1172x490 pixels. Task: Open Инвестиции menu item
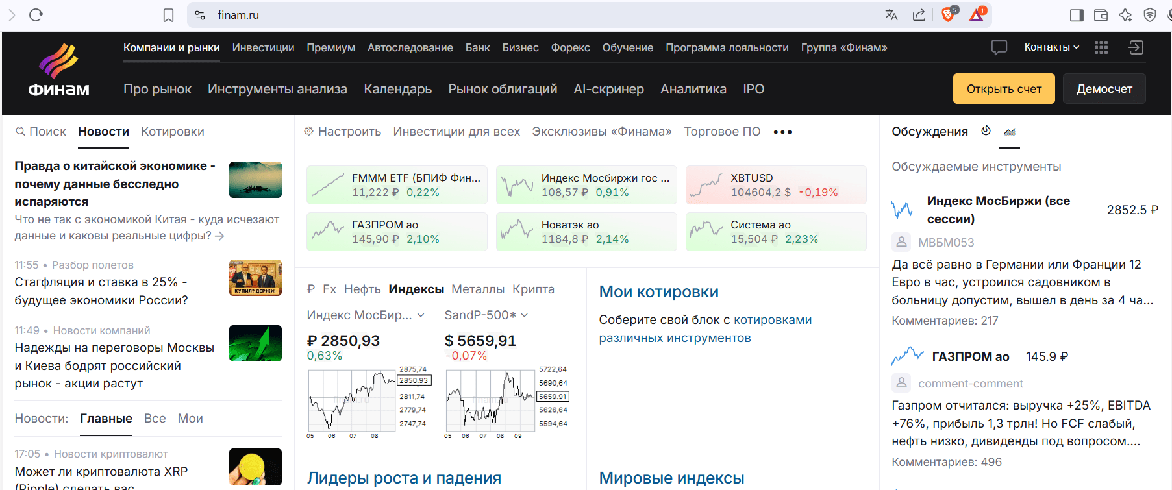click(x=263, y=47)
